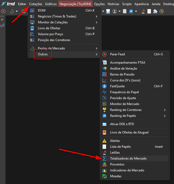The width and height of the screenshot is (174, 184).
Task: Click Moedas currency exchange icon
Action: [104, 176]
